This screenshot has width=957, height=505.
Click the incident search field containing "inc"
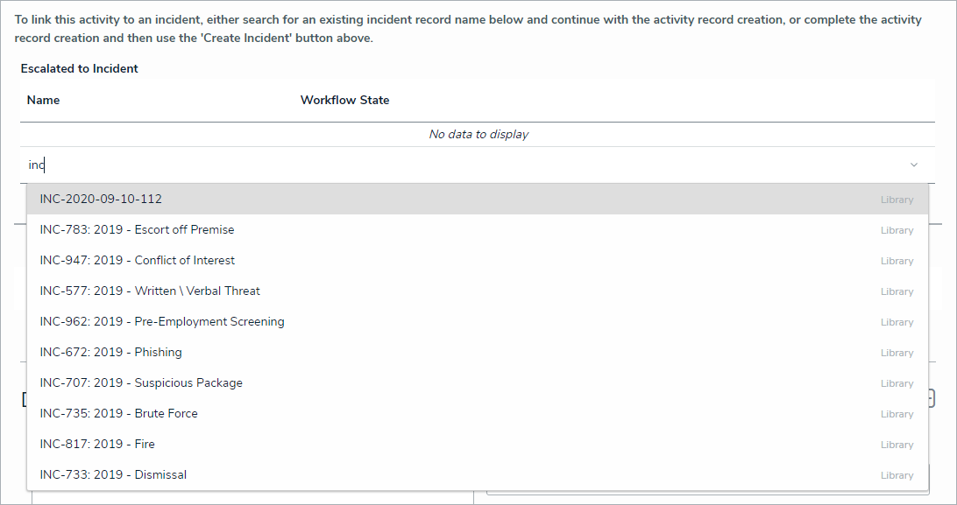(x=438, y=165)
